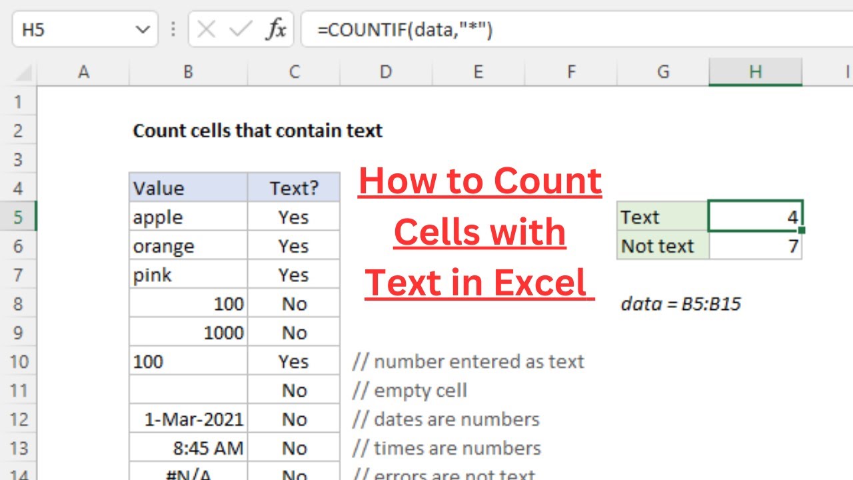Select cell H6 showing result 7
This screenshot has height=480, width=853.
[x=756, y=246]
